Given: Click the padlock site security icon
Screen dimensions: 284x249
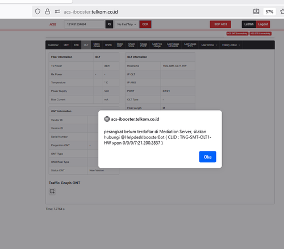Looking at the screenshot, I should coord(48,11).
